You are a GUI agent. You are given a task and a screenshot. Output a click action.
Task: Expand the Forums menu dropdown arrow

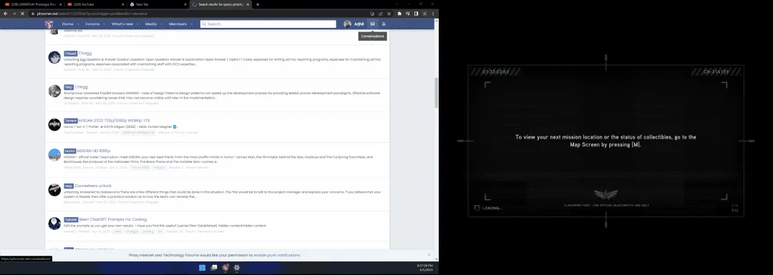104,24
